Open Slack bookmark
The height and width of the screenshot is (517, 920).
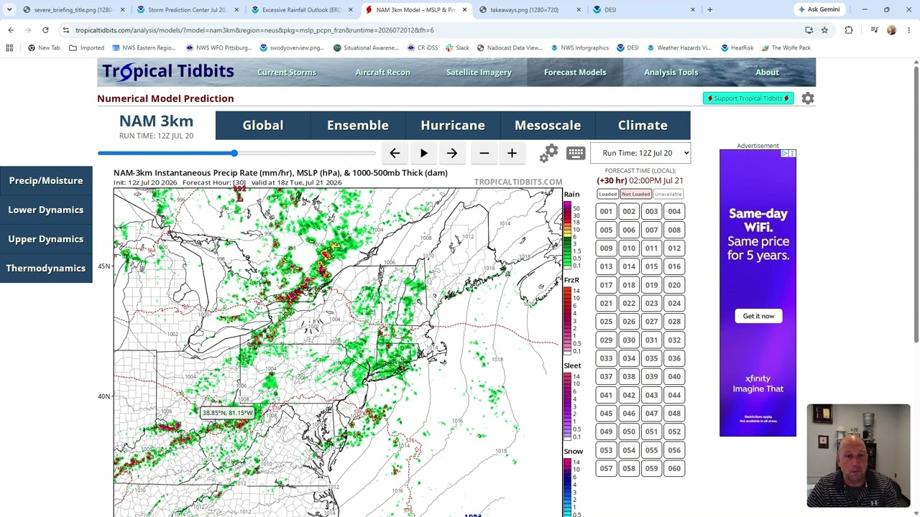[457, 47]
